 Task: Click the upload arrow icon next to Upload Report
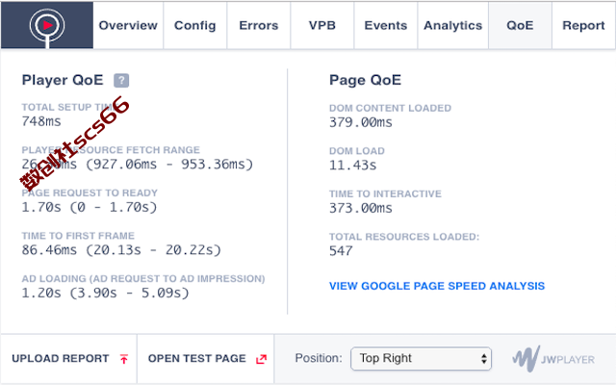click(124, 359)
